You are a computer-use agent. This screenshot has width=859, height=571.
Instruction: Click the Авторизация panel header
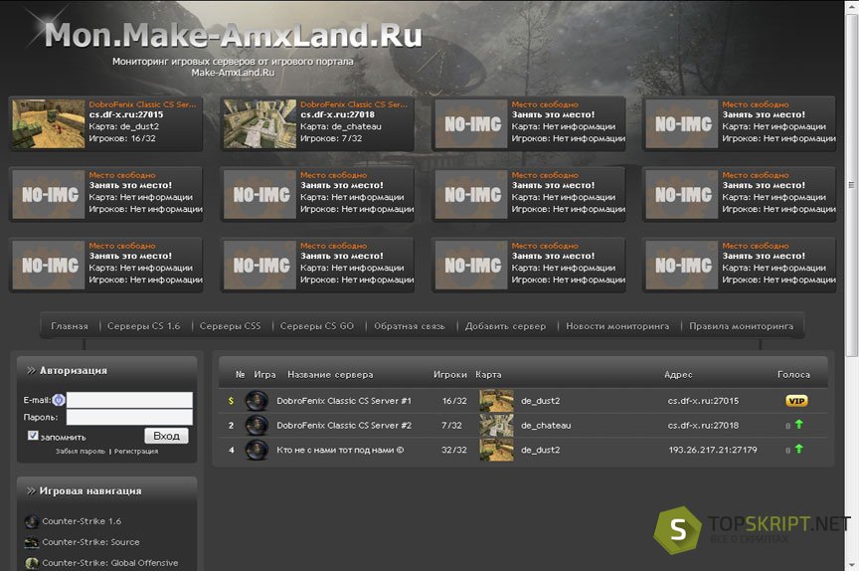click(106, 371)
